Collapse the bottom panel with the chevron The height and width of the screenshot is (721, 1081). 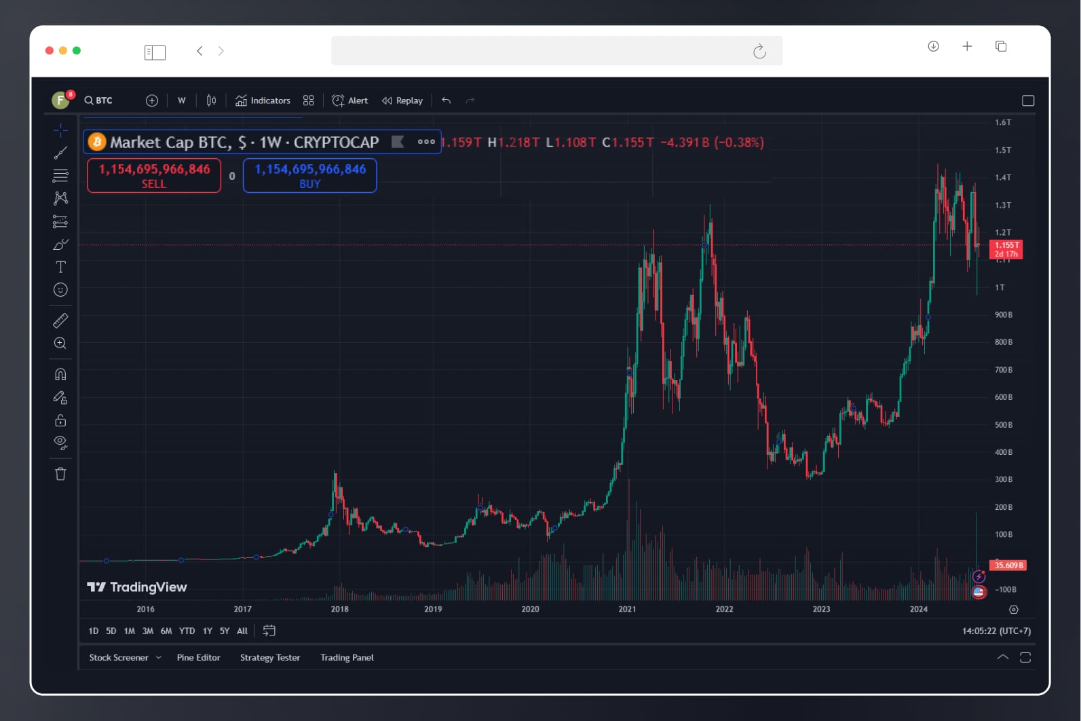coord(1002,657)
